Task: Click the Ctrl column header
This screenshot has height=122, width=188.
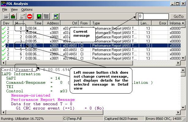Action: tap(69, 23)
